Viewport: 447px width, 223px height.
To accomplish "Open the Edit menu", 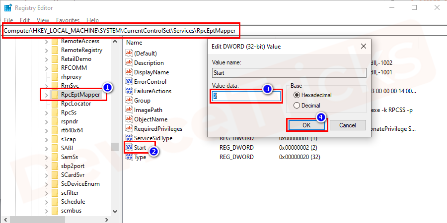I will pos(25,20).
